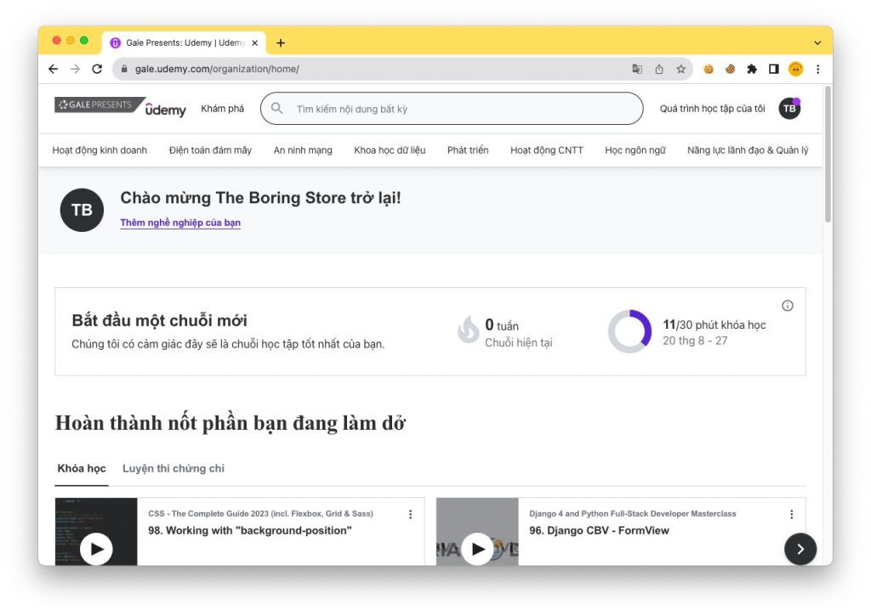Click the address bar URL
Image resolution: width=871 pixels, height=616 pixels.
point(217,69)
